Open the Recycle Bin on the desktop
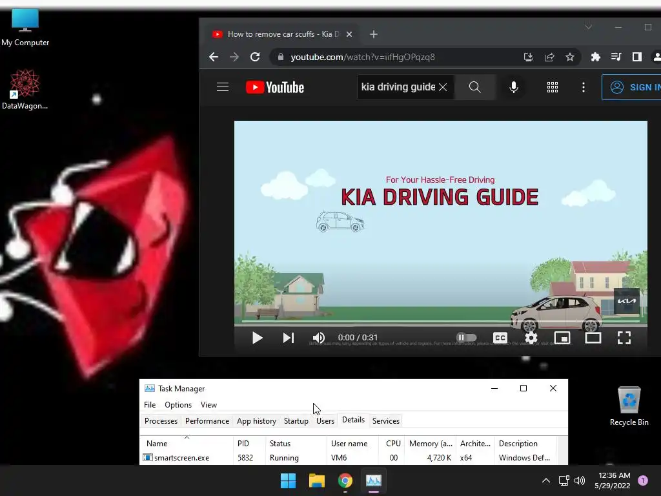Viewport: 661px width, 496px height. coord(629,406)
